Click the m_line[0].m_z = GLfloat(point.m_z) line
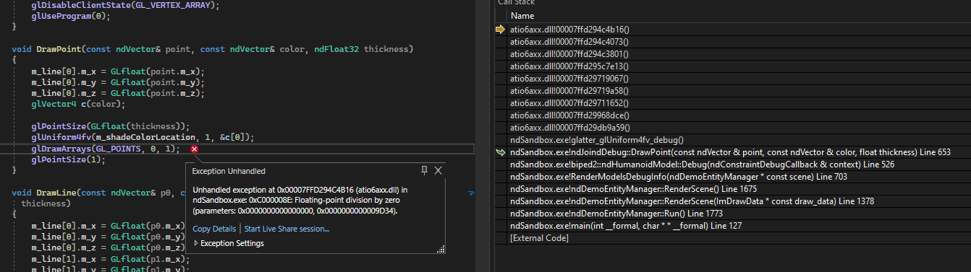971x272 pixels. click(x=119, y=93)
